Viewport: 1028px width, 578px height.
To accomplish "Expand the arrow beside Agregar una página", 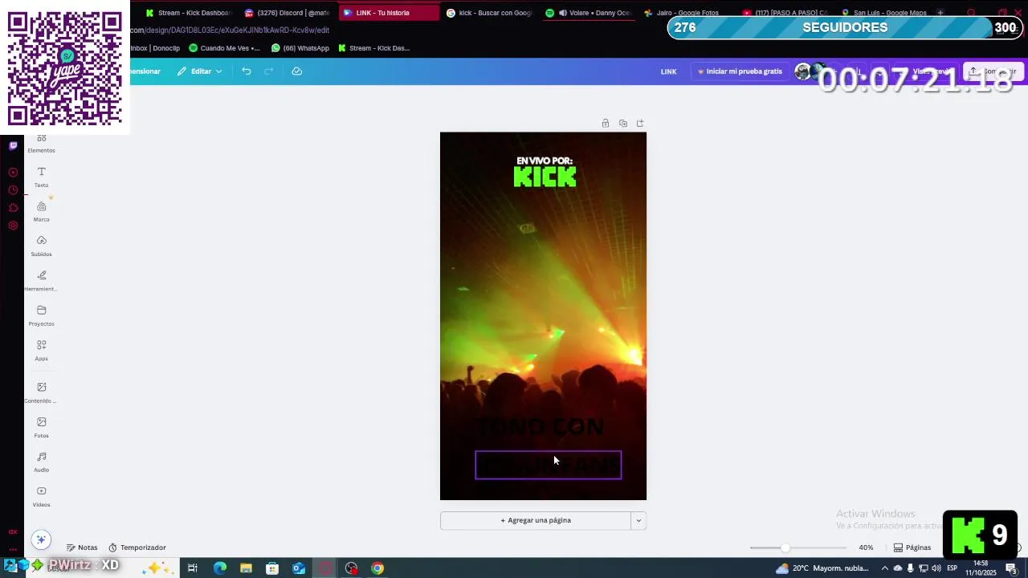I will coord(638,520).
